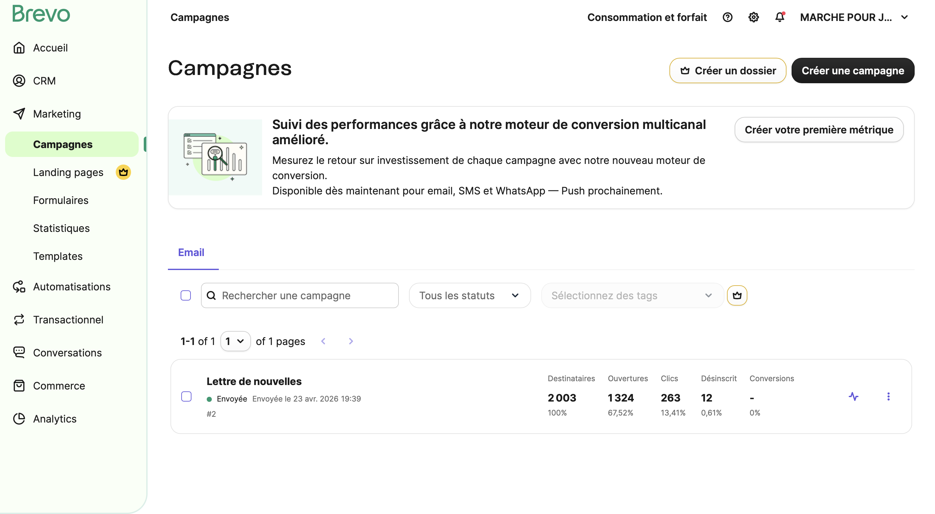Image resolution: width=935 pixels, height=514 pixels.
Task: Click Créer une campagne
Action: point(853,70)
